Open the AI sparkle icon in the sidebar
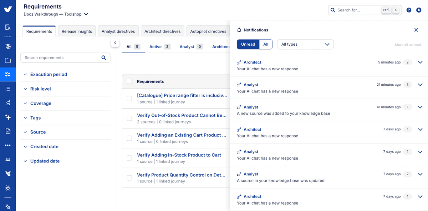Screen dimensions: 428x211 point(8,117)
